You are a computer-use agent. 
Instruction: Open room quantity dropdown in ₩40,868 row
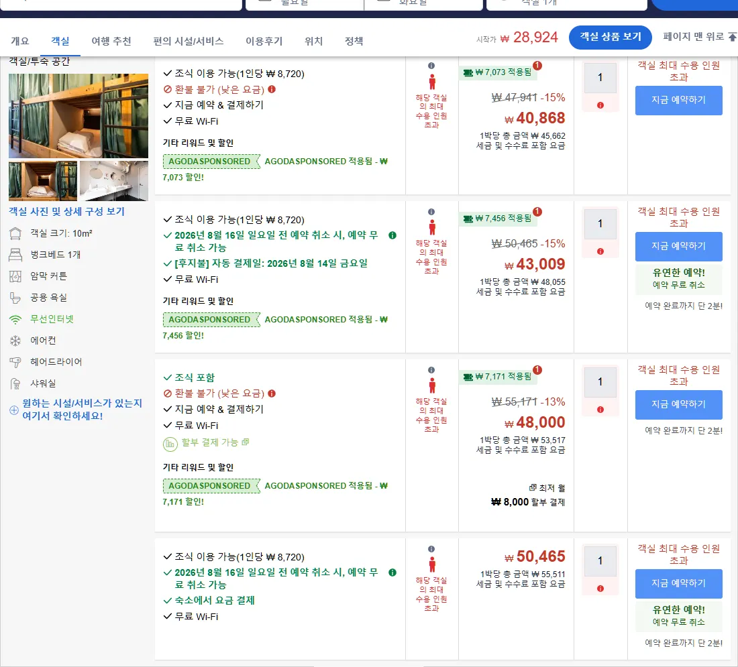[600, 78]
